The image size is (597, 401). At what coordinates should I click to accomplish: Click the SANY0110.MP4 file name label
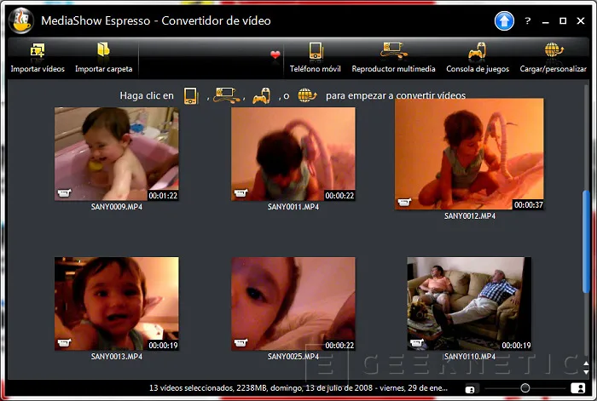point(470,357)
